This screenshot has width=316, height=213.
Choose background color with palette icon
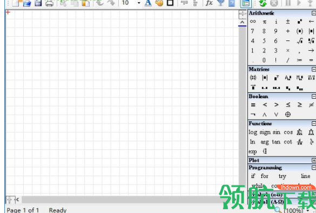coord(159,3)
